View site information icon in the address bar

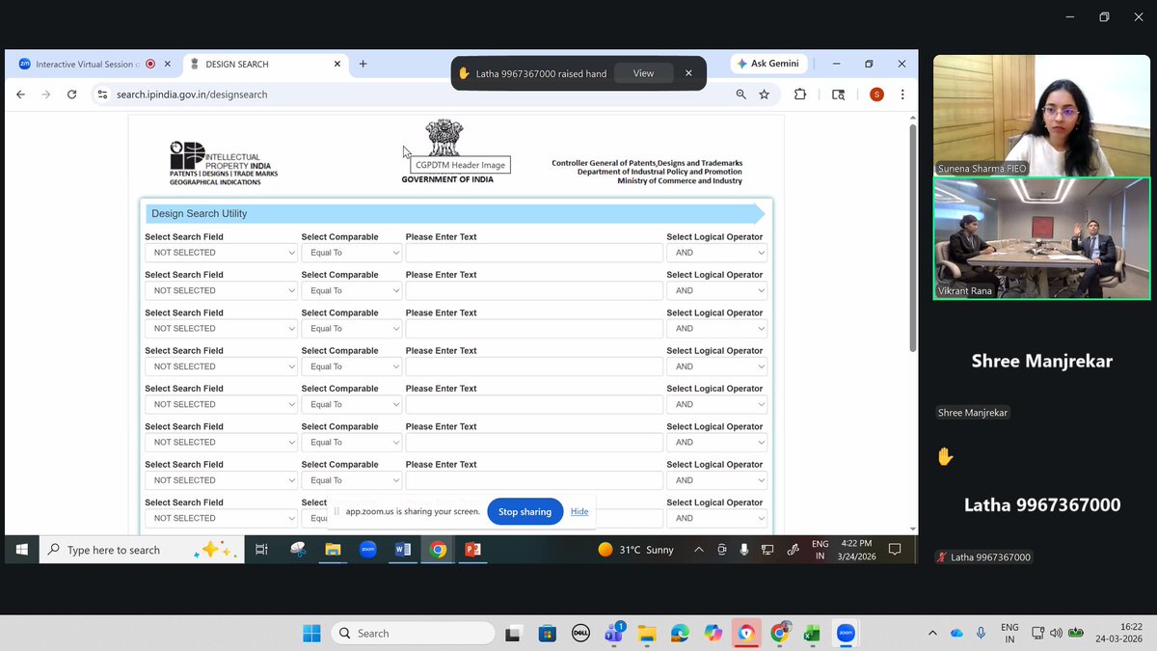tap(103, 95)
